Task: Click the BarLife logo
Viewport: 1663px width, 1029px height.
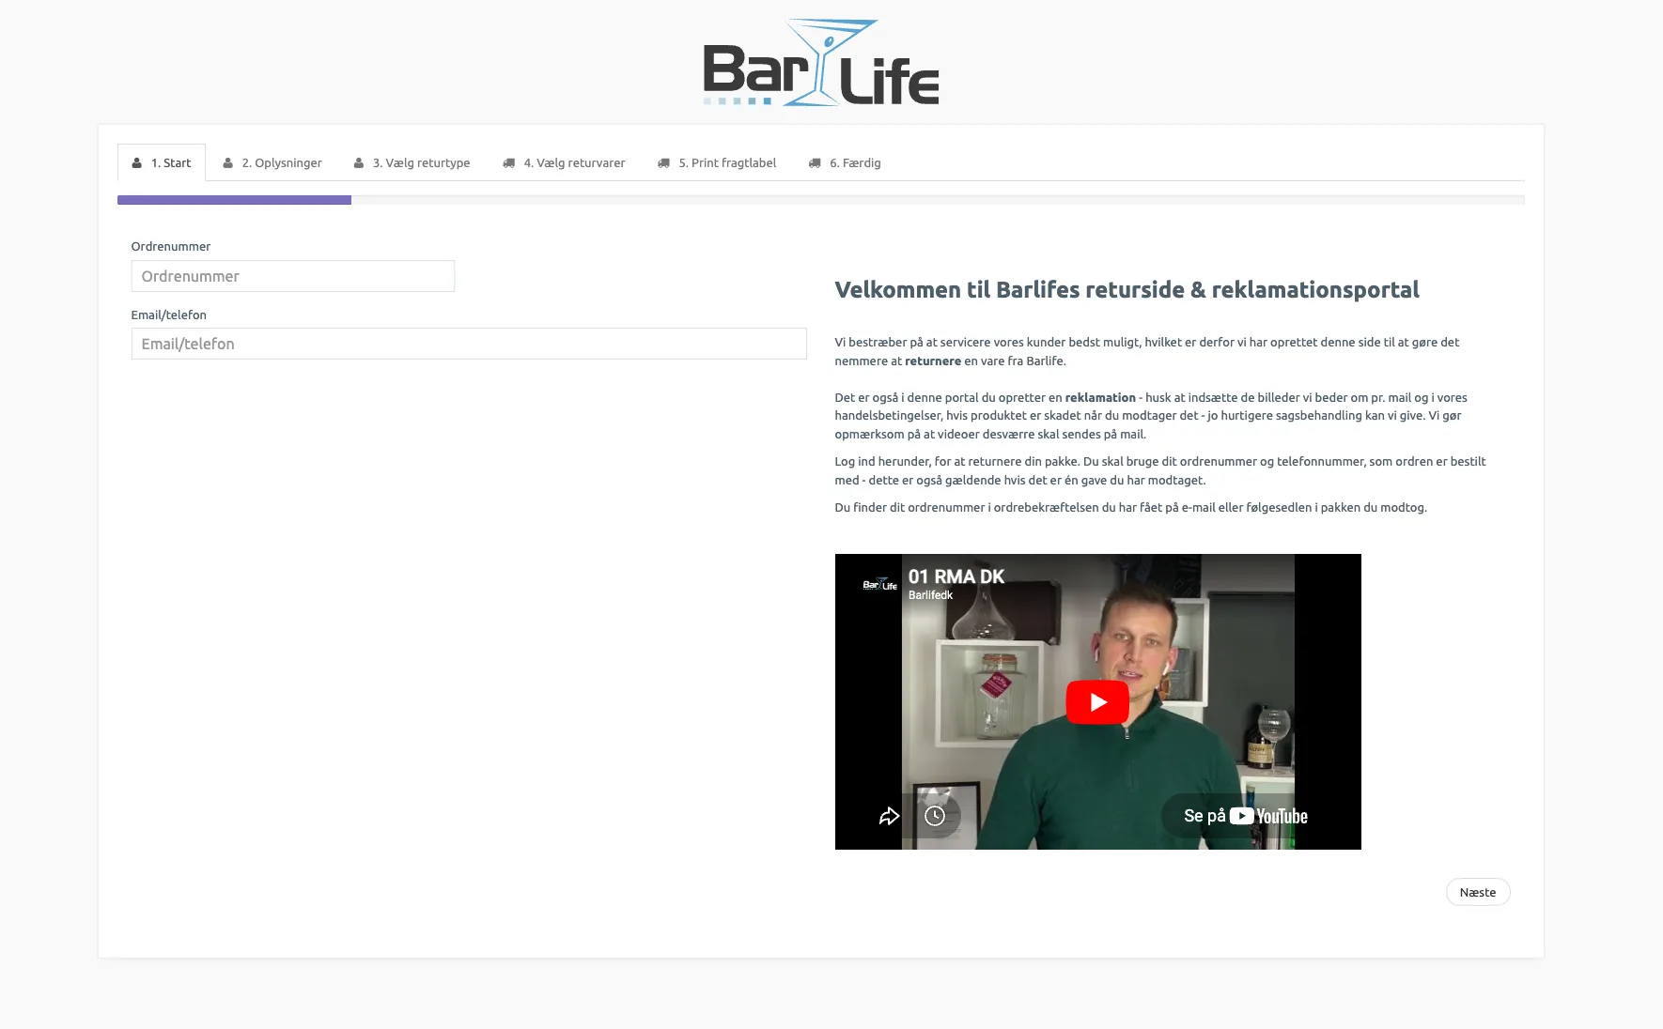Action: 821,63
